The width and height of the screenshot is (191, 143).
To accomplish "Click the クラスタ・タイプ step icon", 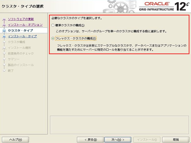I will [x=4, y=30].
